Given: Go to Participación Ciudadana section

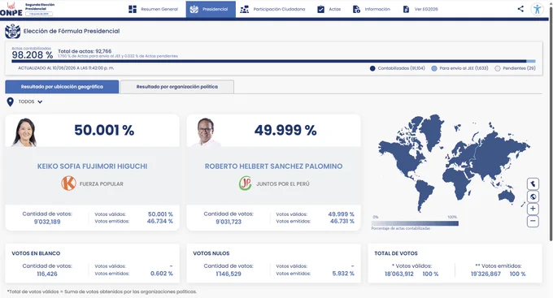Looking at the screenshot, I should tap(272, 9).
